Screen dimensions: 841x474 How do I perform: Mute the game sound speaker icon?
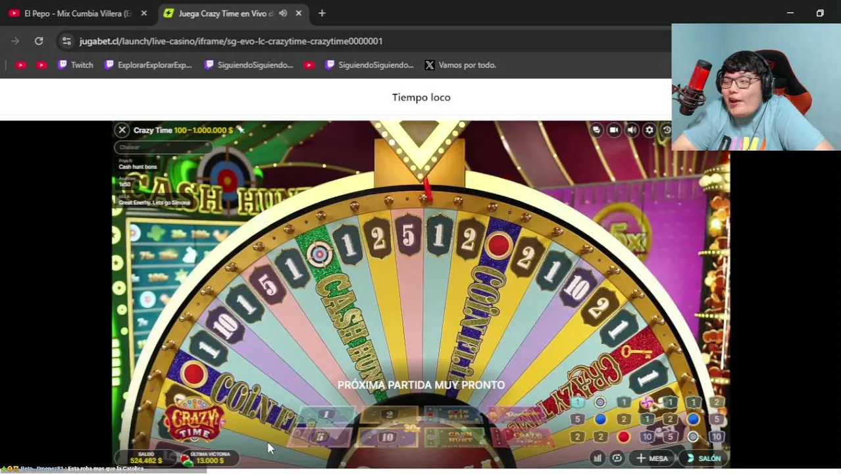pos(632,130)
